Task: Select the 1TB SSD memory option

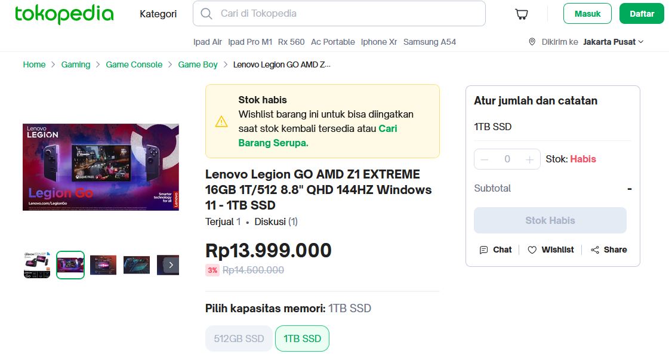Action: (x=302, y=338)
